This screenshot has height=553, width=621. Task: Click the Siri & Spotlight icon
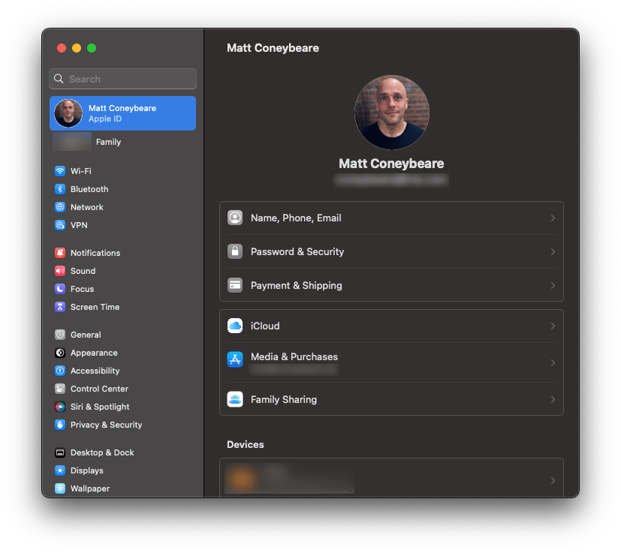60,407
